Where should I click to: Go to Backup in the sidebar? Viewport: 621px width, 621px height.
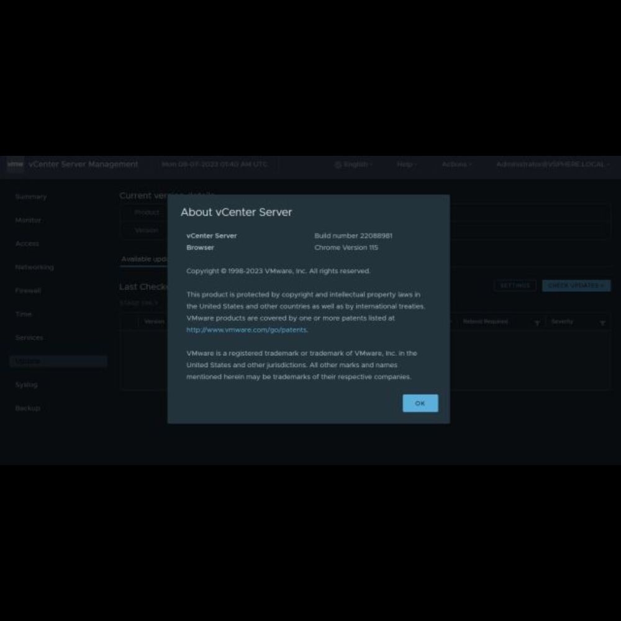pos(28,408)
